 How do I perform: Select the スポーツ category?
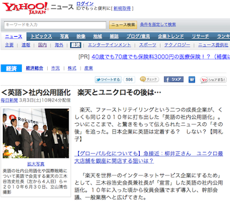click(x=148, y=45)
